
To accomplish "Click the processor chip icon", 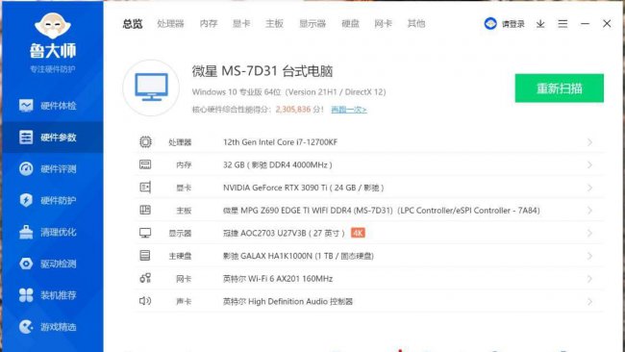I will coord(145,142).
